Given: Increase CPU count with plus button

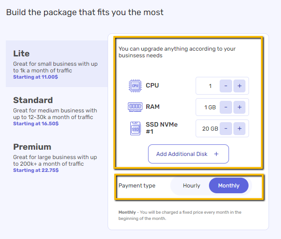Looking at the screenshot, I should pos(239,86).
